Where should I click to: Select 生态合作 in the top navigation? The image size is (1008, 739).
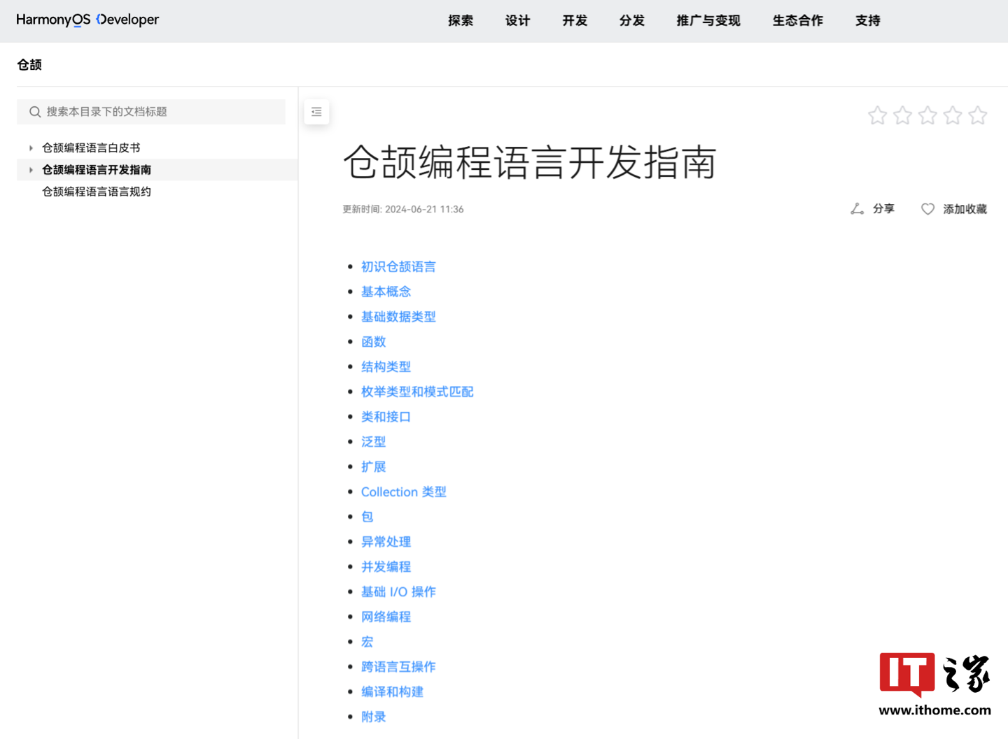click(797, 20)
